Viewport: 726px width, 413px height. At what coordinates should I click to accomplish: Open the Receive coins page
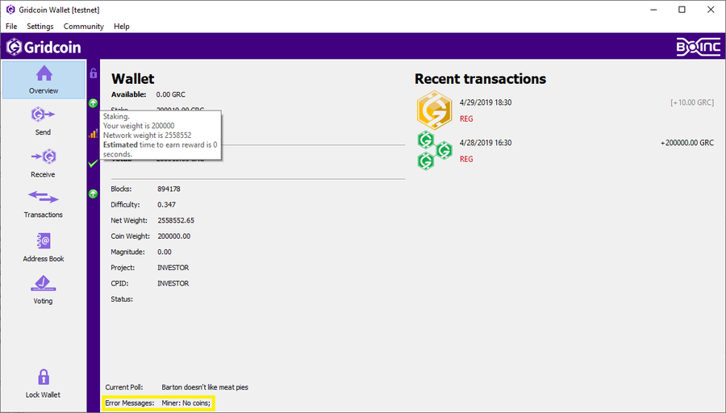(43, 163)
